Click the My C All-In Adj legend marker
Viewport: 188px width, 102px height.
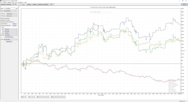point(29,97)
